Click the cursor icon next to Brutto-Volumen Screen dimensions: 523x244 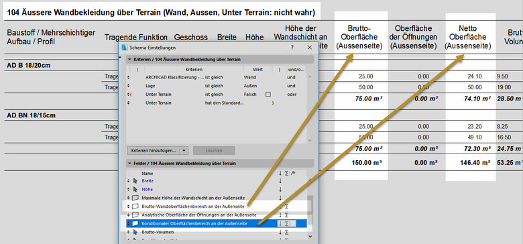click(x=135, y=233)
